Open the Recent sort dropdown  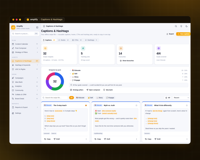click(181, 98)
